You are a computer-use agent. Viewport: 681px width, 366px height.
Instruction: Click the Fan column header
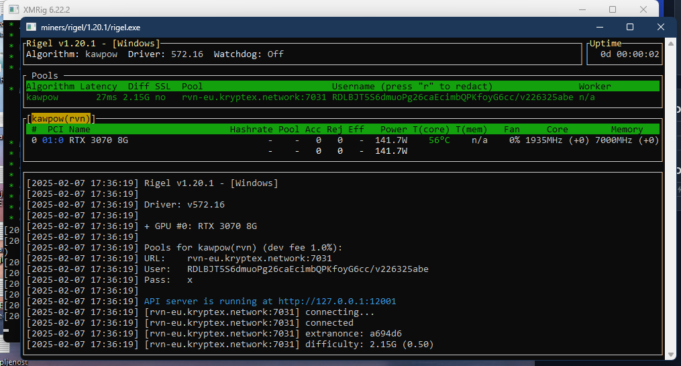pyautogui.click(x=512, y=130)
